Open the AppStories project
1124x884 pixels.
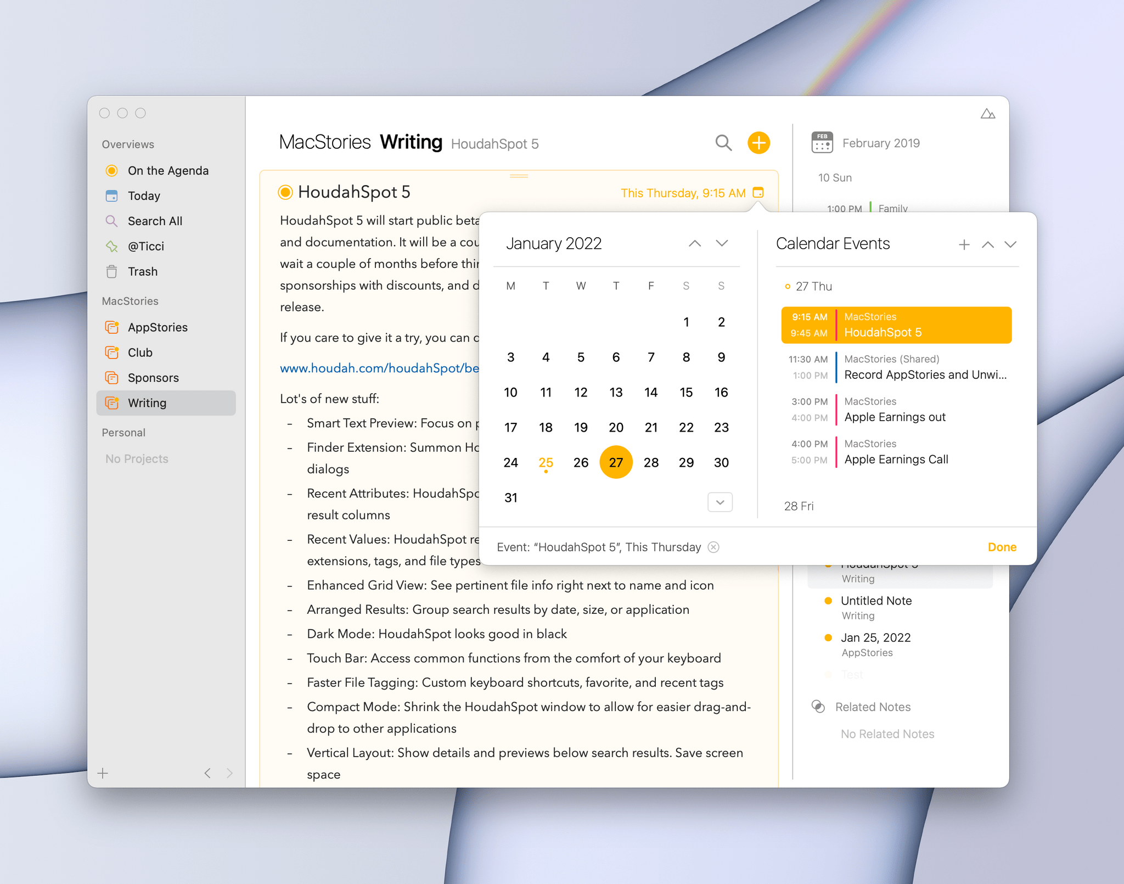tap(166, 327)
